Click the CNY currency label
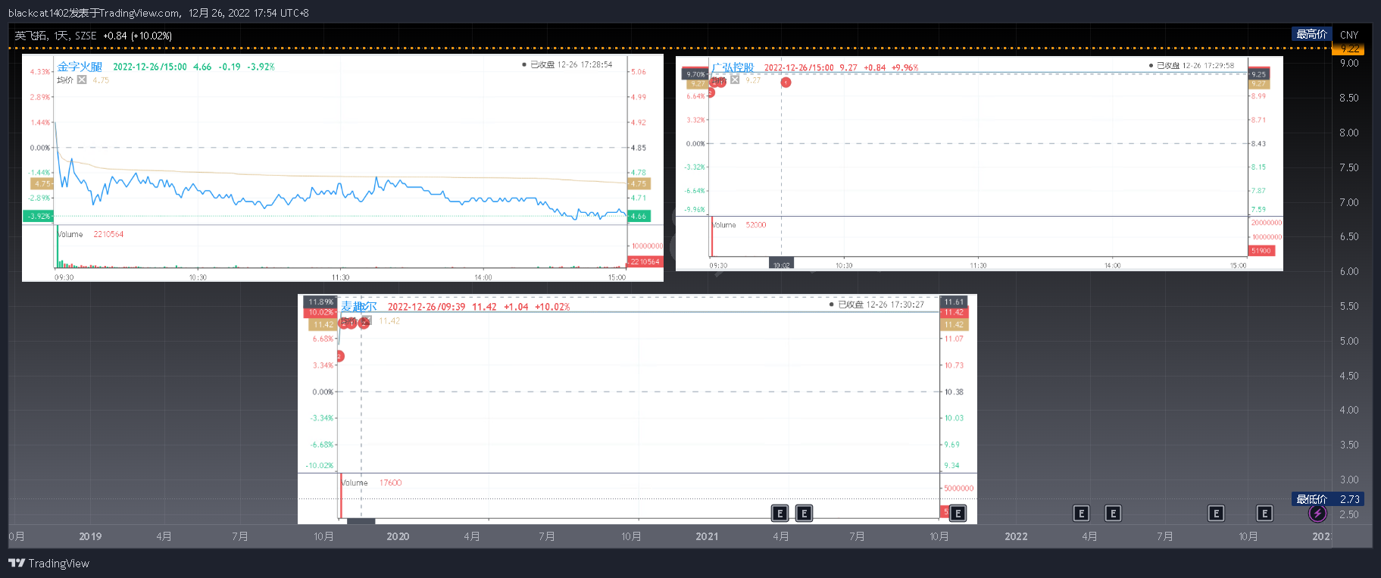1381x578 pixels. 1349,35
